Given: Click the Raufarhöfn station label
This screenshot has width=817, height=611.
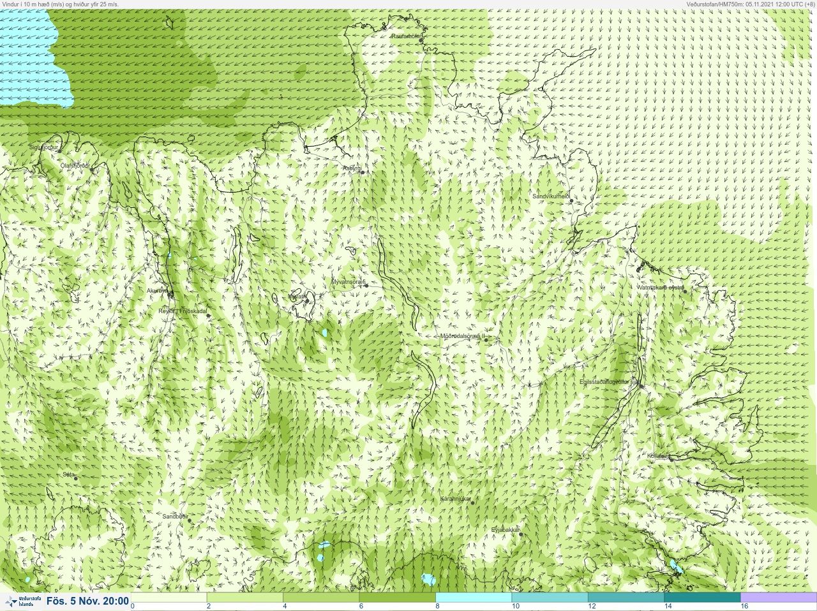Looking at the screenshot, I should tap(406, 36).
